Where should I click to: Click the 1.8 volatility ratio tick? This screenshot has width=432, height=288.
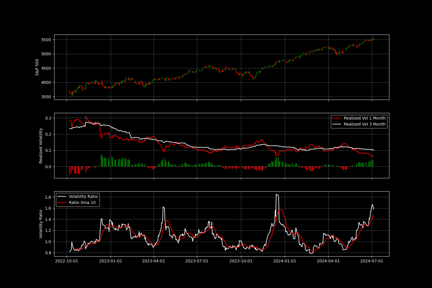tap(48, 197)
